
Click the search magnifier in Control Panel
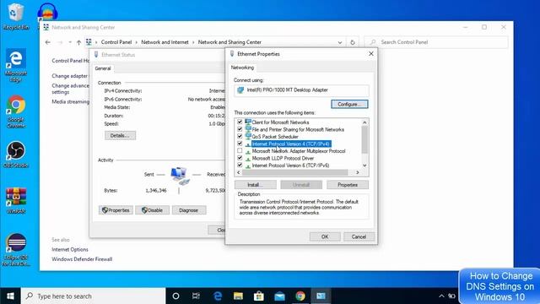pos(373,42)
